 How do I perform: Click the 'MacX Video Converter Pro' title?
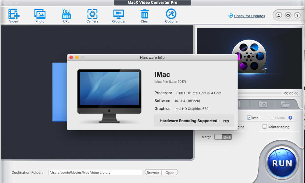152,2
